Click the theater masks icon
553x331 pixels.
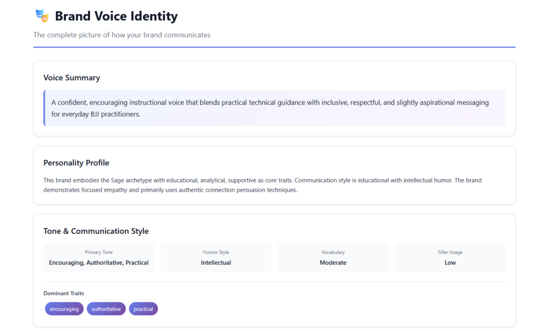point(42,16)
